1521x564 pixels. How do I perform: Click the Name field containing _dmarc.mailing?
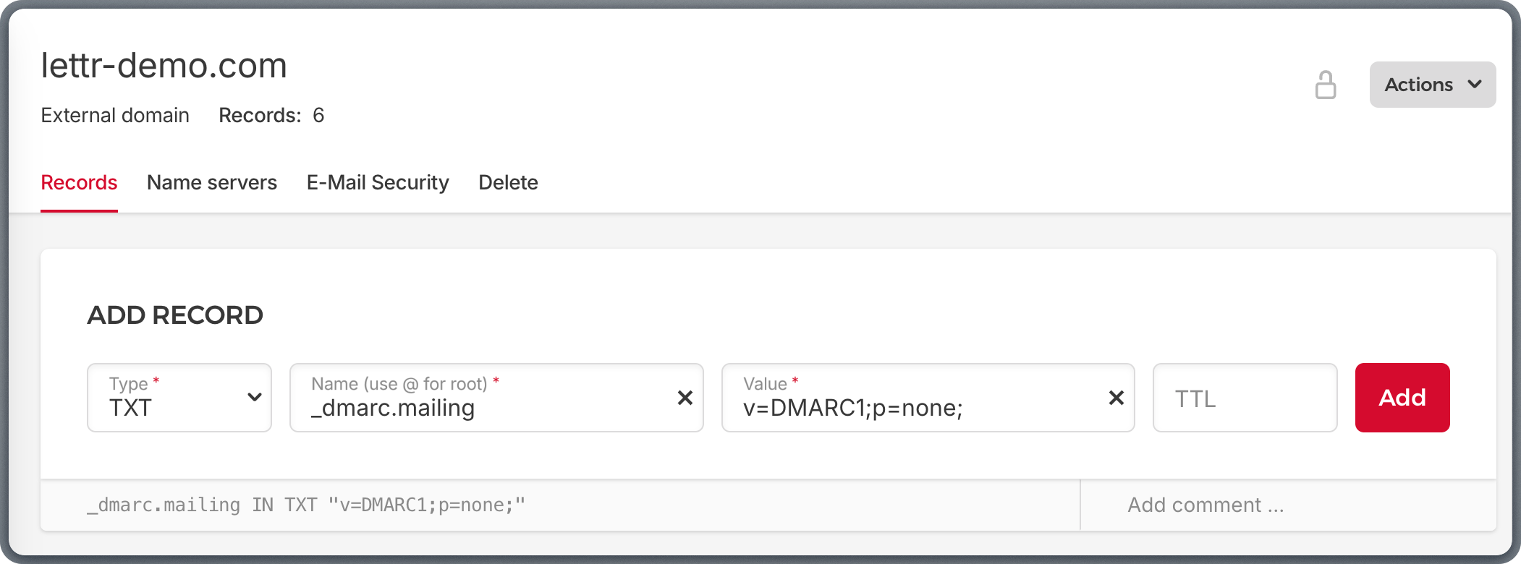pyautogui.click(x=470, y=406)
